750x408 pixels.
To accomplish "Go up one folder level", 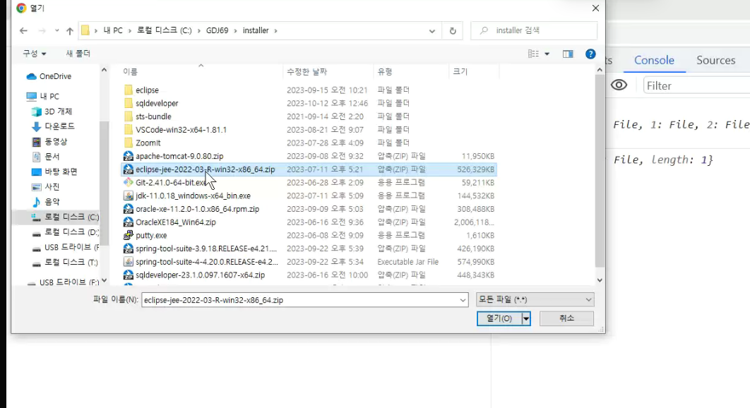I will click(x=70, y=30).
